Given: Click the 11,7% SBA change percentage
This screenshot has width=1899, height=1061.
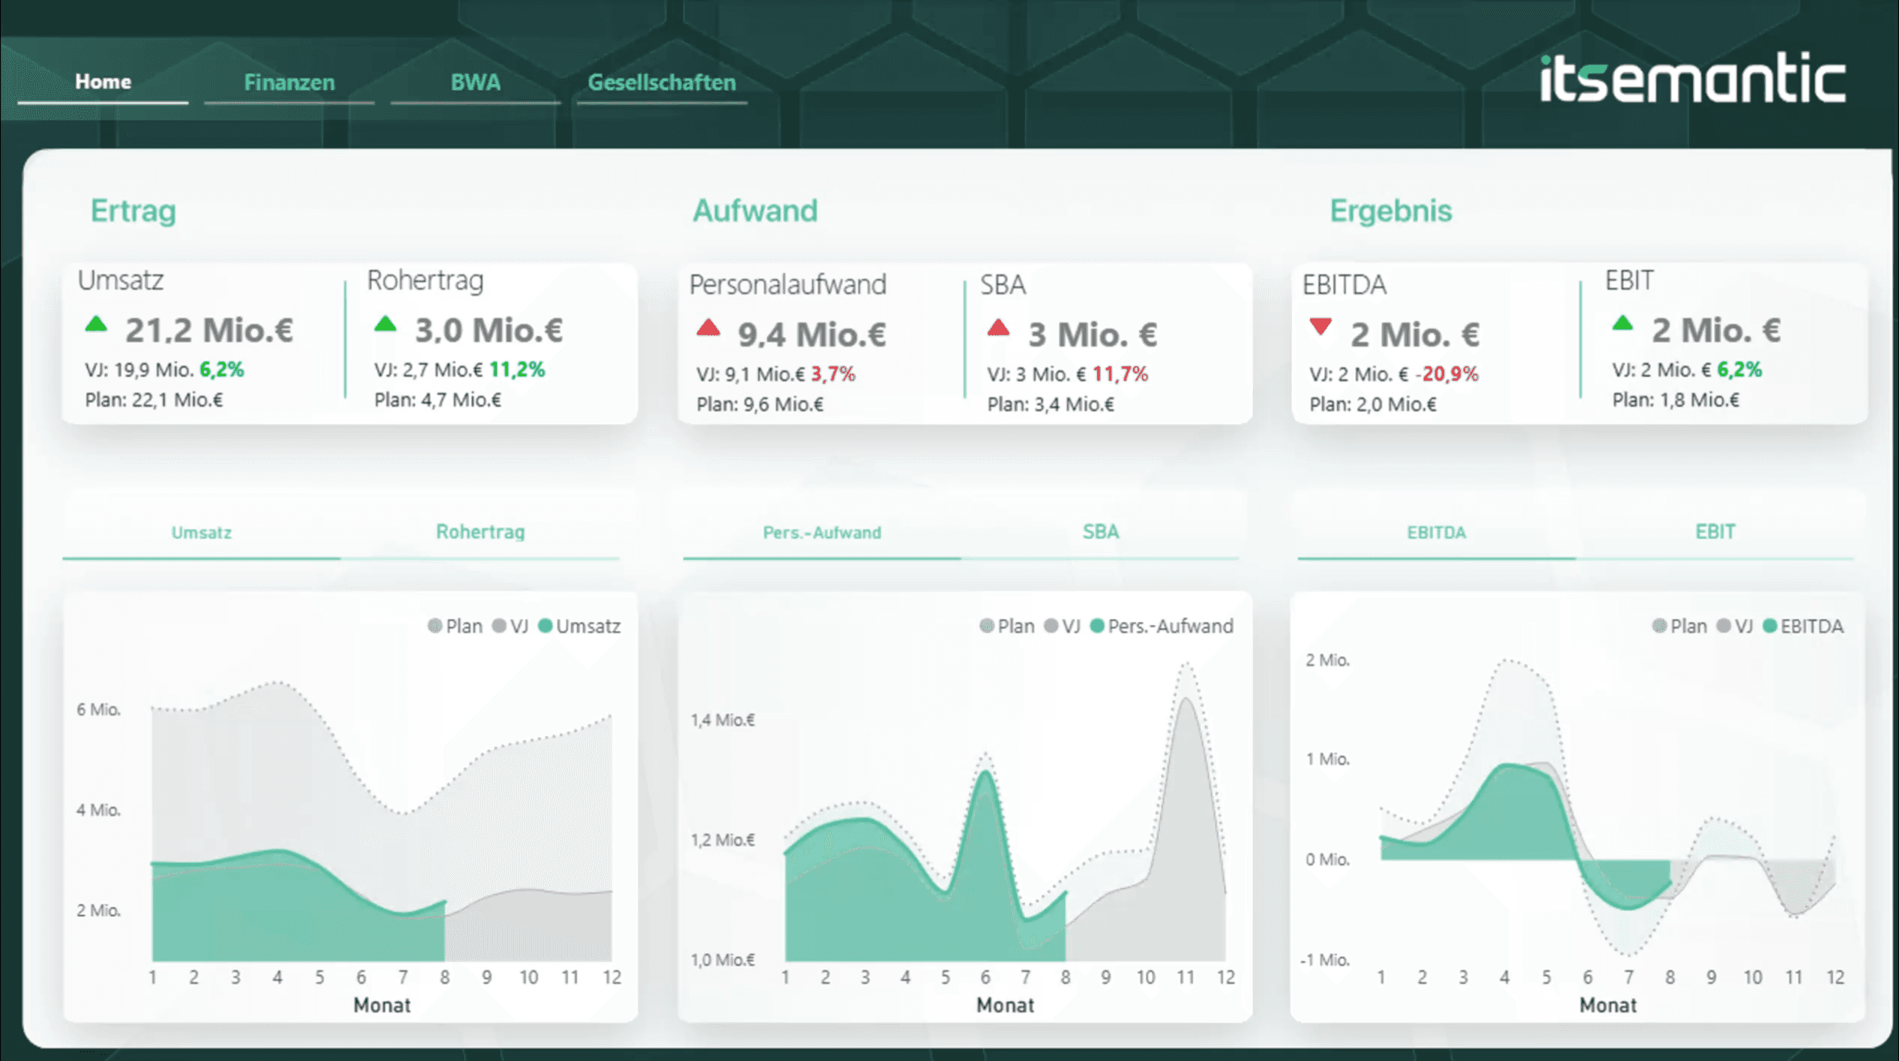Looking at the screenshot, I should [1120, 374].
